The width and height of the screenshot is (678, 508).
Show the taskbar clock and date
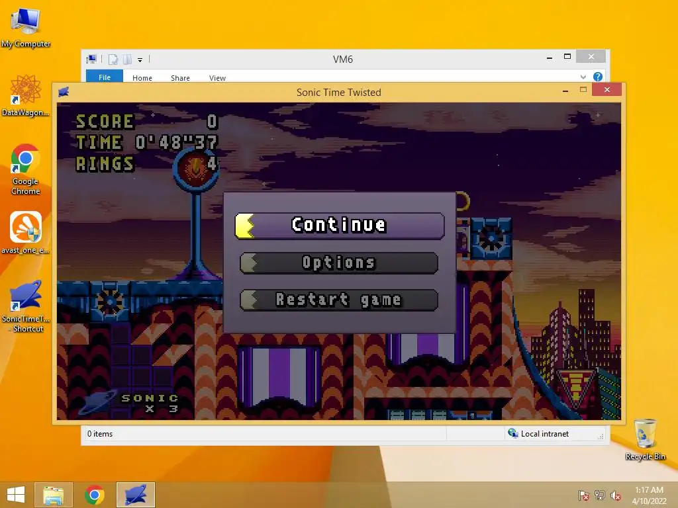649,495
